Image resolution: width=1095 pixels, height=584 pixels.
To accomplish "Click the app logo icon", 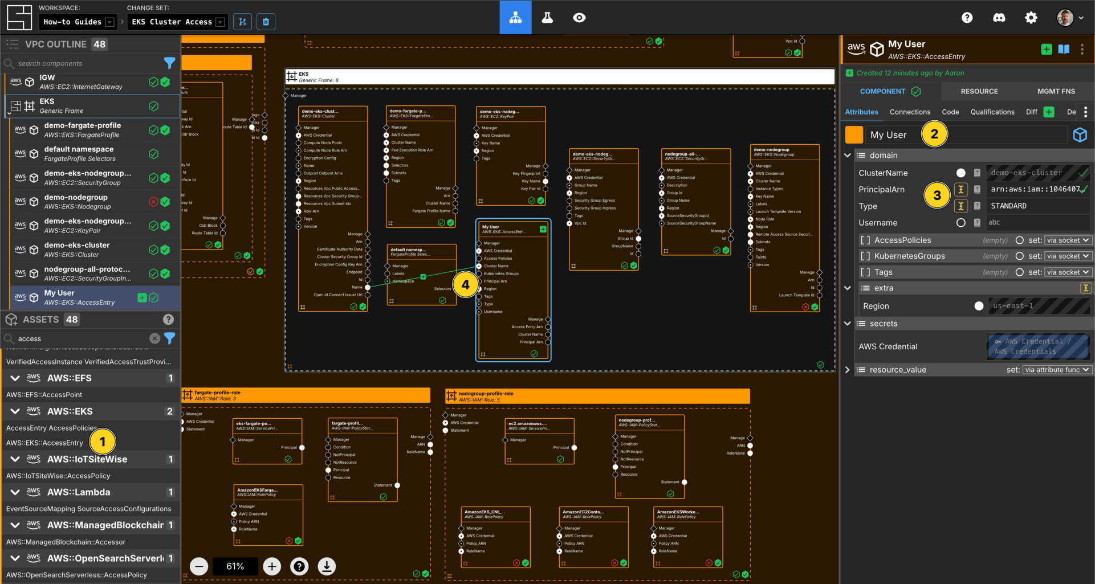I will 19,18.
